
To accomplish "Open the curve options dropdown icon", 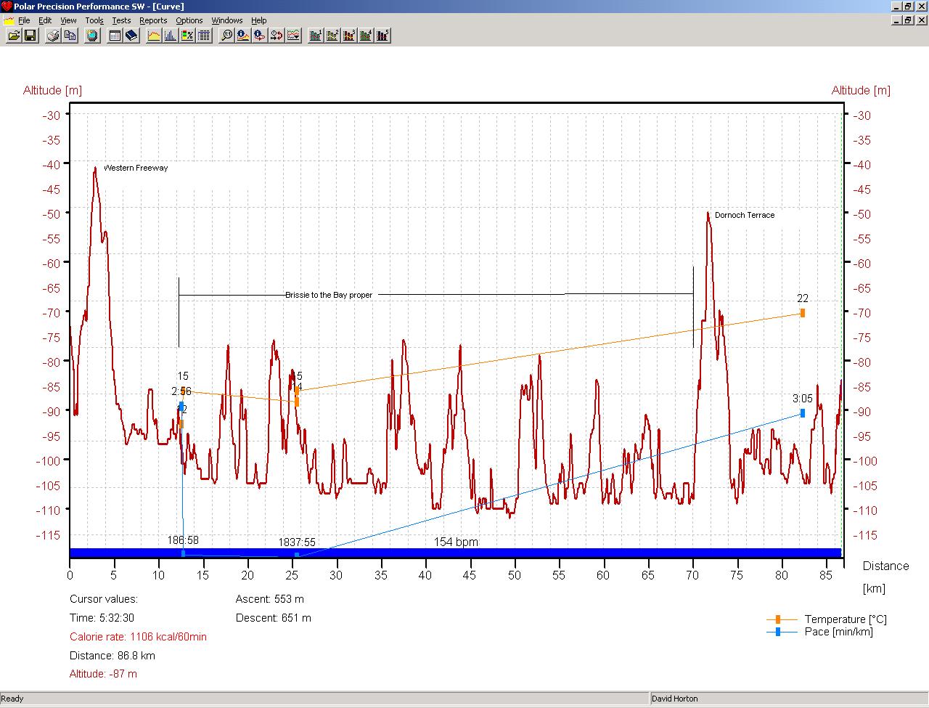I will [293, 36].
